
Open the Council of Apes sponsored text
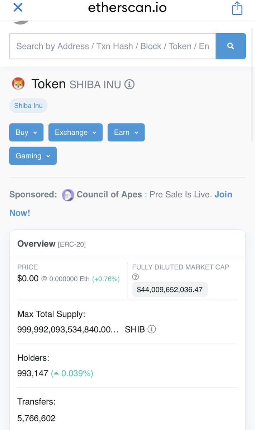coord(109,195)
